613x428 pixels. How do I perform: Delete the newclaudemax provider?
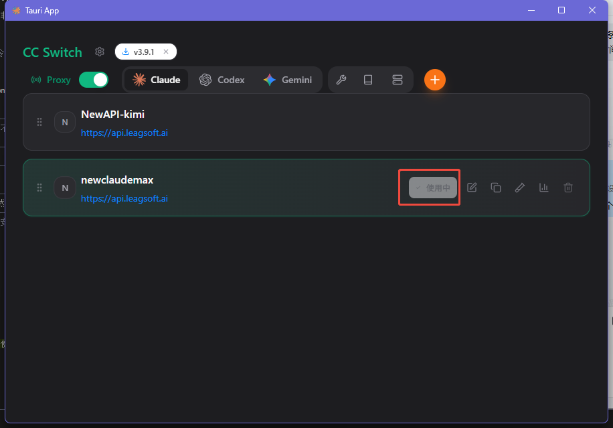tap(568, 188)
